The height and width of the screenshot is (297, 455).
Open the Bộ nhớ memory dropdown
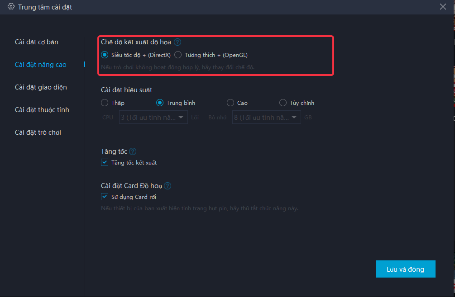pyautogui.click(x=266, y=118)
